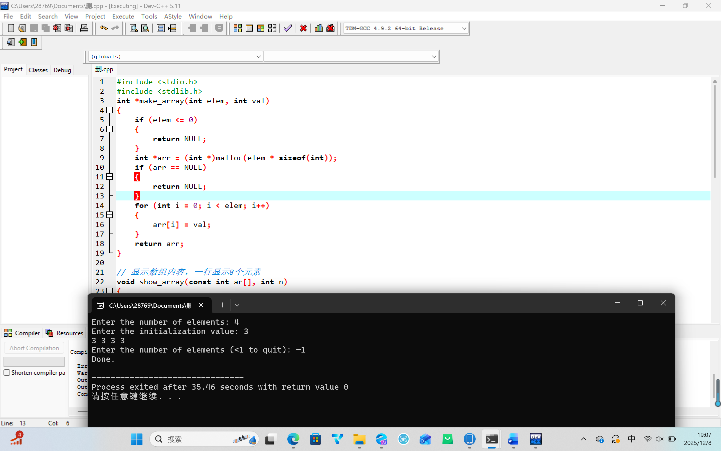This screenshot has height=451, width=721.
Task: Click the New file toolbar icon
Action: click(x=11, y=28)
